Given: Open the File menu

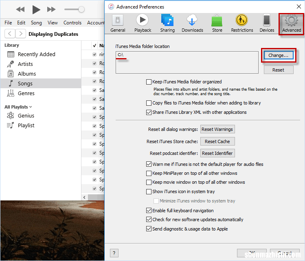Looking at the screenshot, I should pyautogui.click(x=8, y=23).
